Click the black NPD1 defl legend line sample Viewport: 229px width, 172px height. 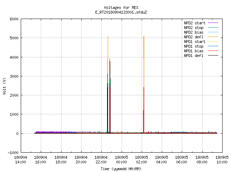coord(213,56)
